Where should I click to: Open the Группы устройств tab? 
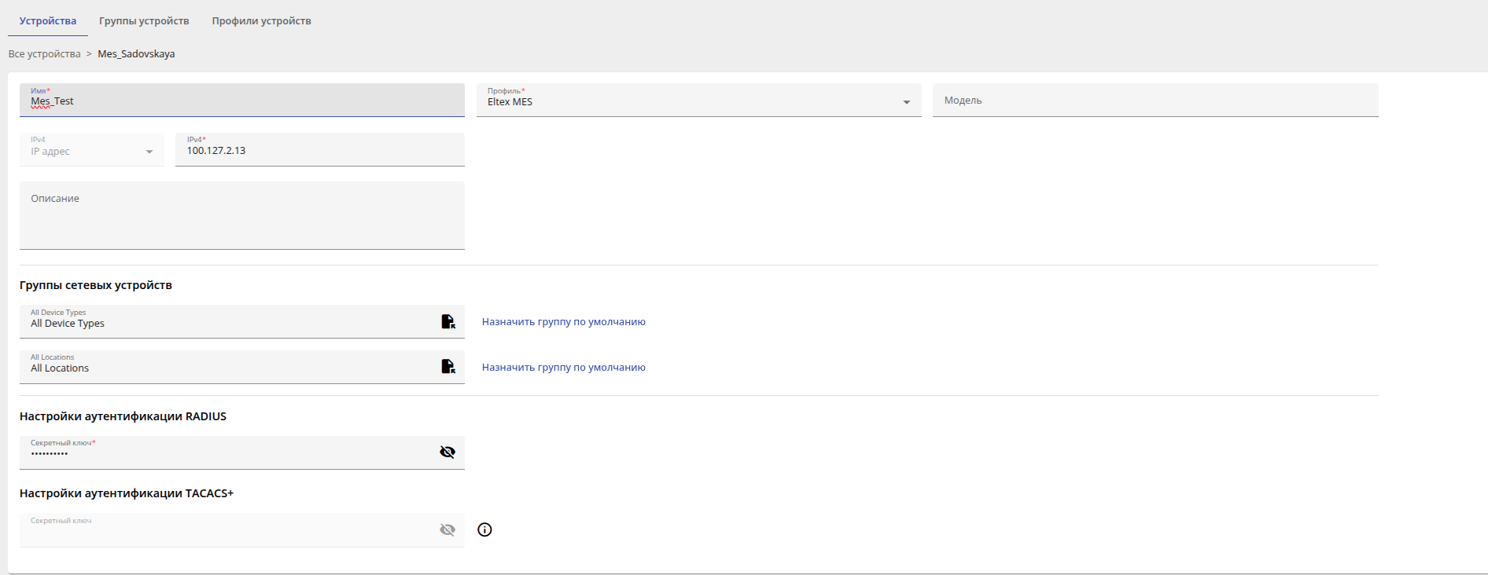tap(144, 21)
